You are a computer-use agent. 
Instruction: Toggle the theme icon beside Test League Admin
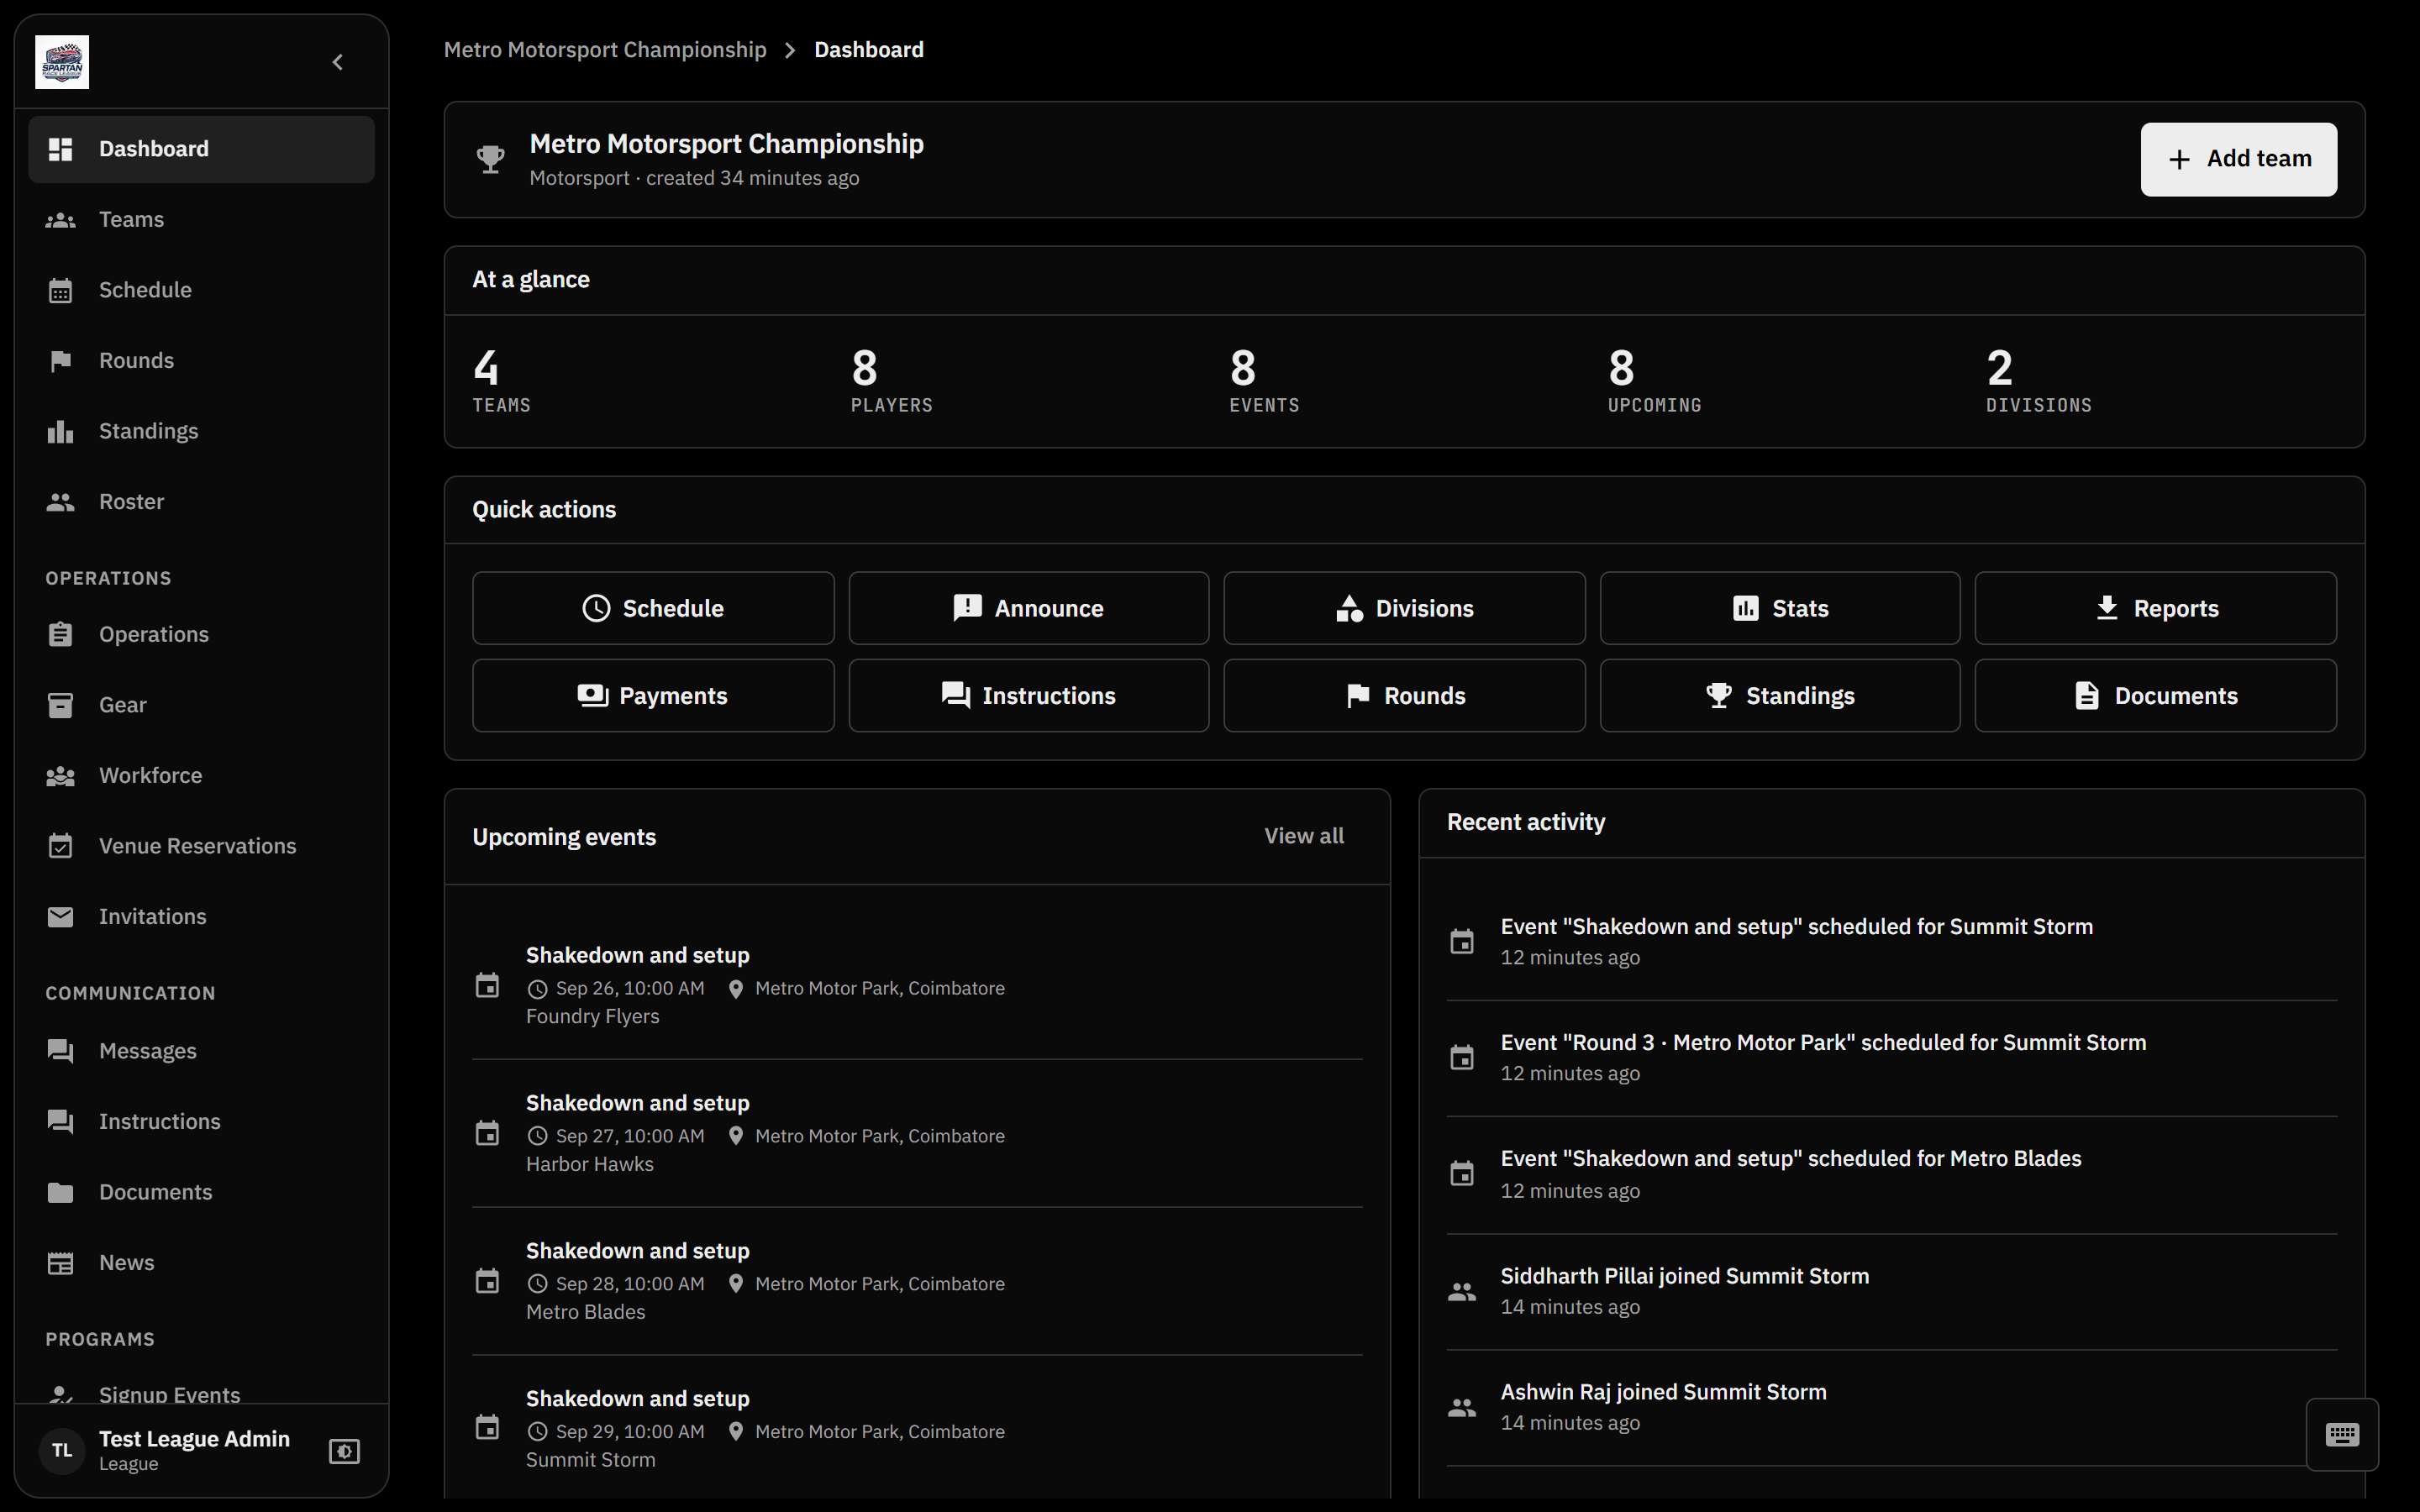[x=344, y=1451]
